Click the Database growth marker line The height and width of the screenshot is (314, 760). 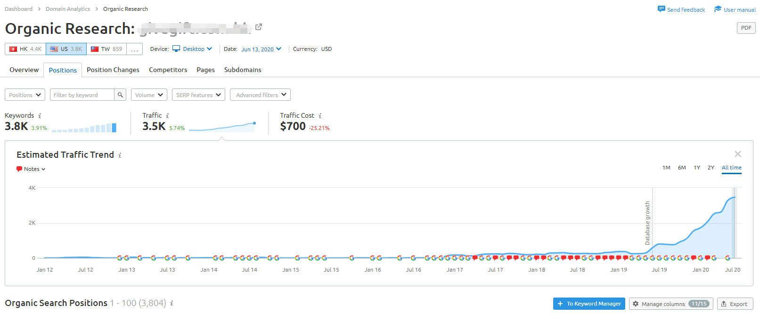pyautogui.click(x=652, y=223)
